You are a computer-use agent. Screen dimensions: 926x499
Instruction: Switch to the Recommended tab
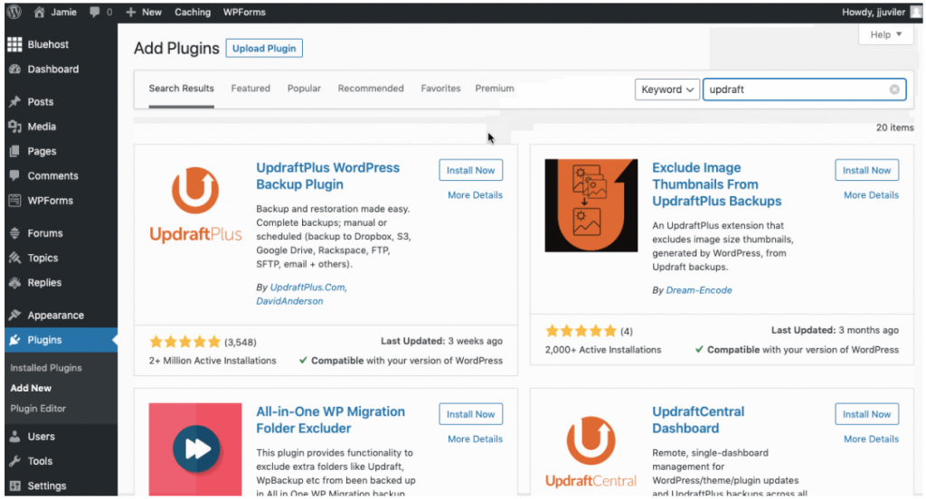[x=371, y=88]
